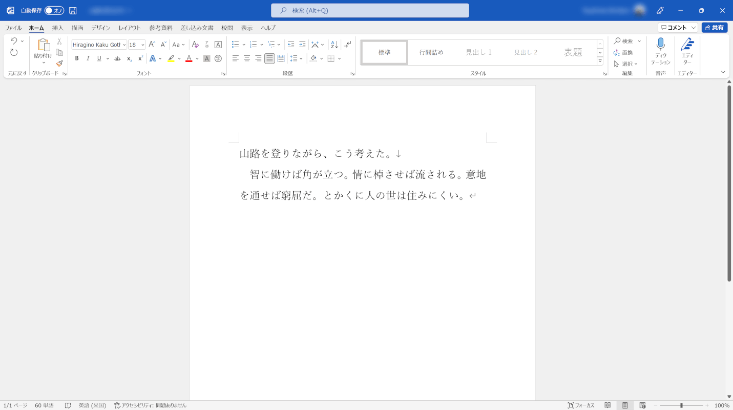Open the font size dropdown showing 18
733x410 pixels.
143,45
